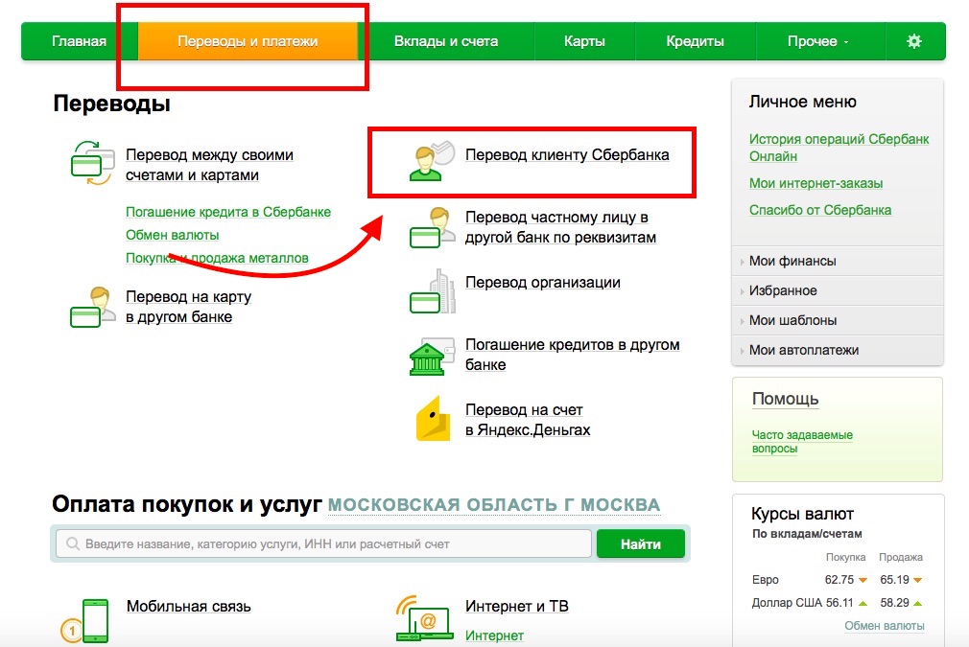
Task: Go to the Карты tab
Action: [x=584, y=41]
